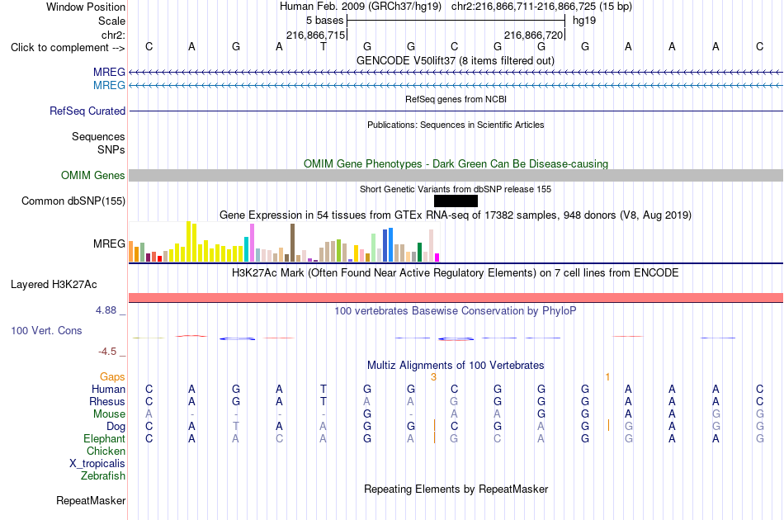Click the MREG GTEx expression bar chart
The height and width of the screenshot is (520, 784).
(x=284, y=242)
